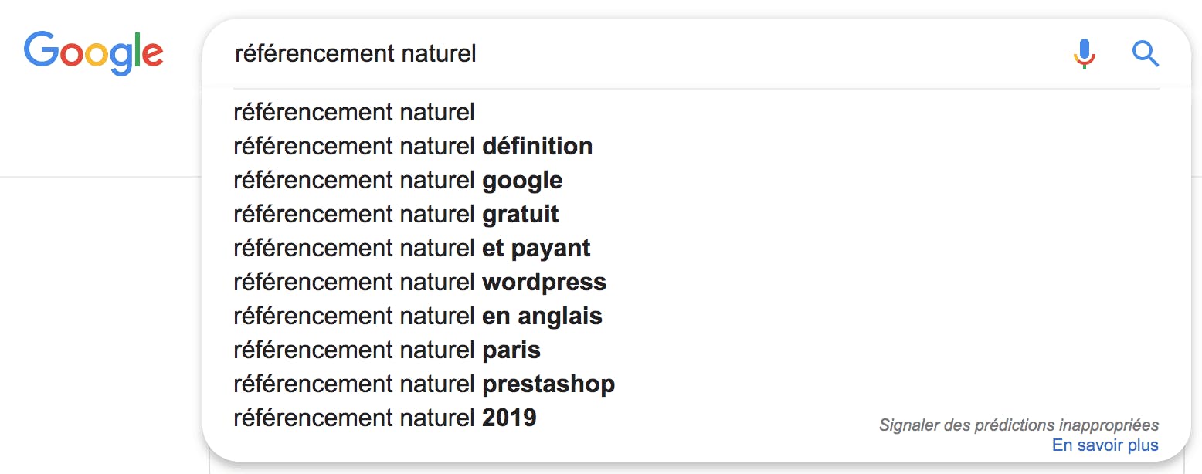Screen dimensions: 1202x474
Task: Follow the 'En savoir plus' link
Action: (x=1105, y=445)
